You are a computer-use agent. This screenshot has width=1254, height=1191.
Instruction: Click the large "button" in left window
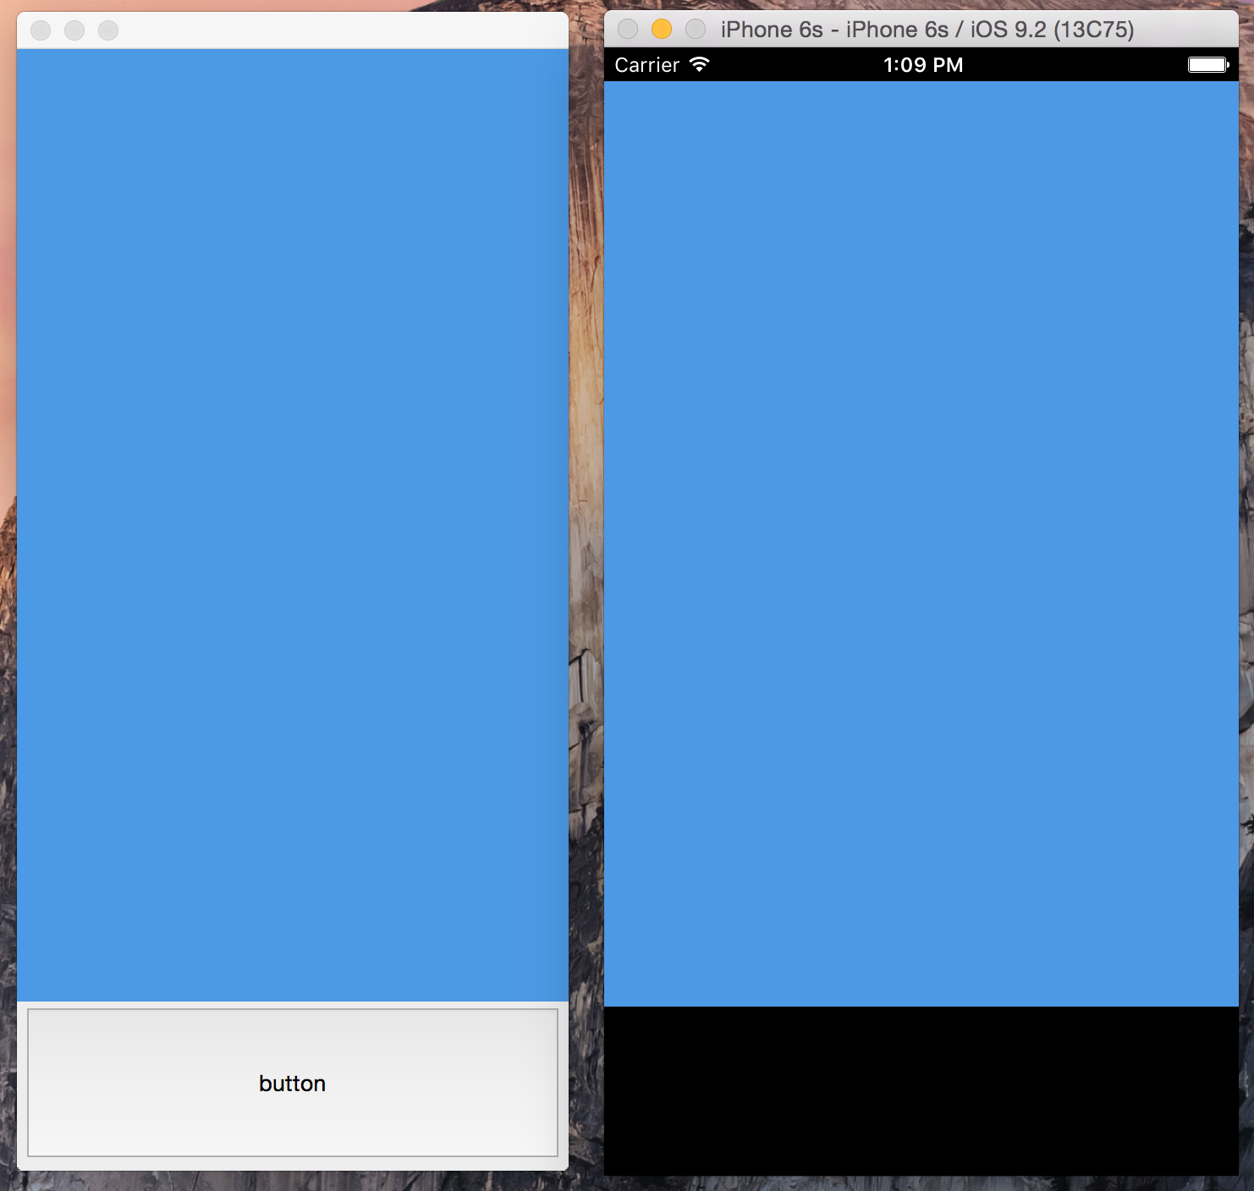click(293, 1083)
